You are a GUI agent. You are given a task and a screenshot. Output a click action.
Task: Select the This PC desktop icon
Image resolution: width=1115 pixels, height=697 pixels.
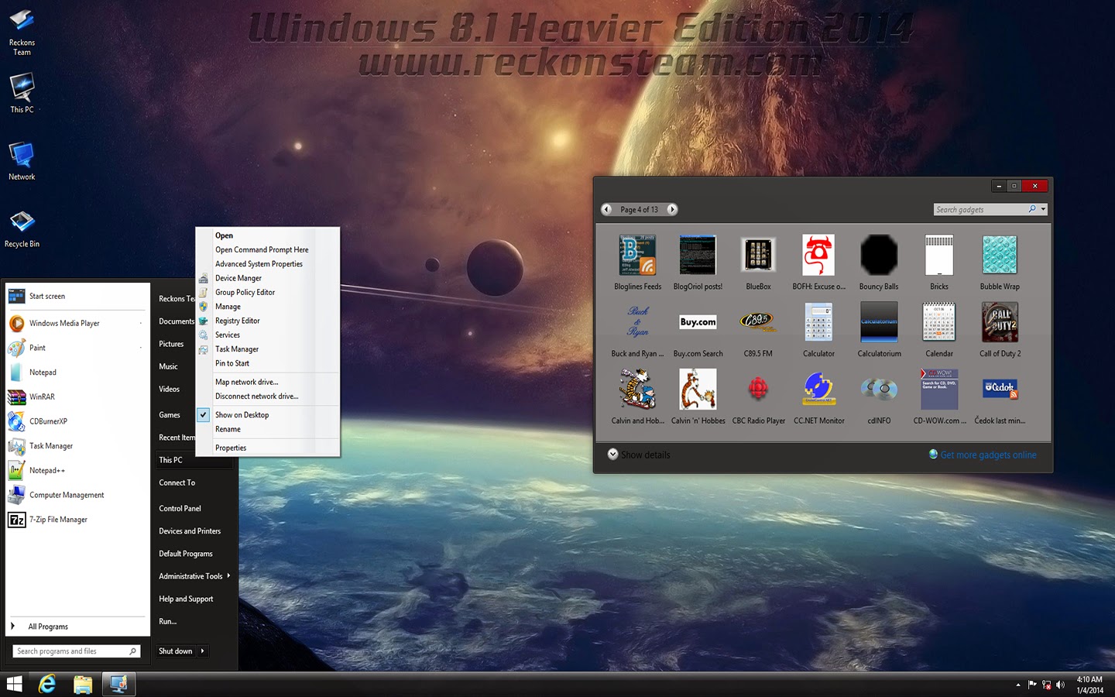tap(22, 93)
